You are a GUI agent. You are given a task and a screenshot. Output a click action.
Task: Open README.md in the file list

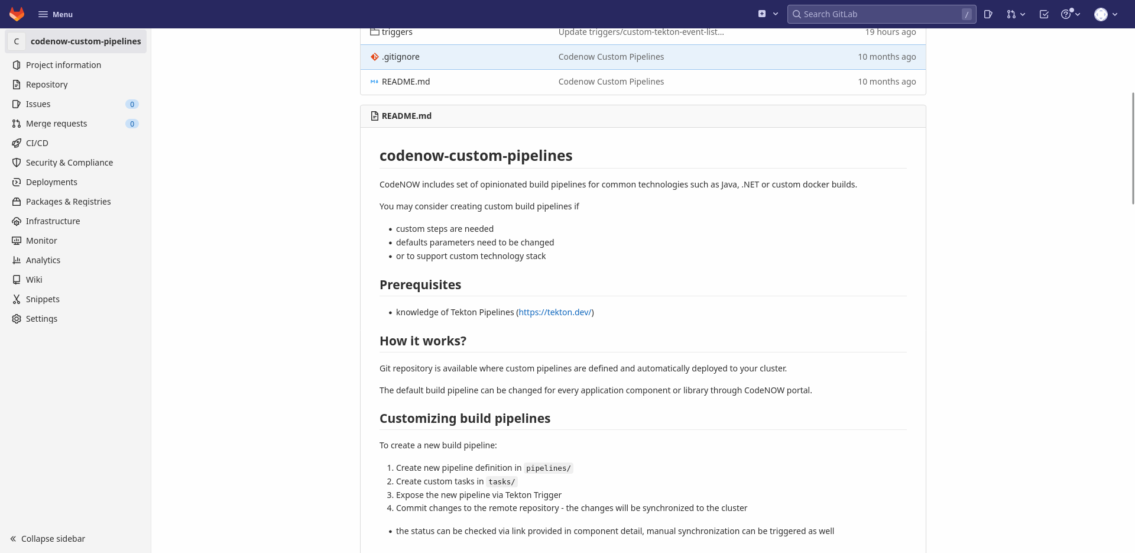[x=406, y=82]
